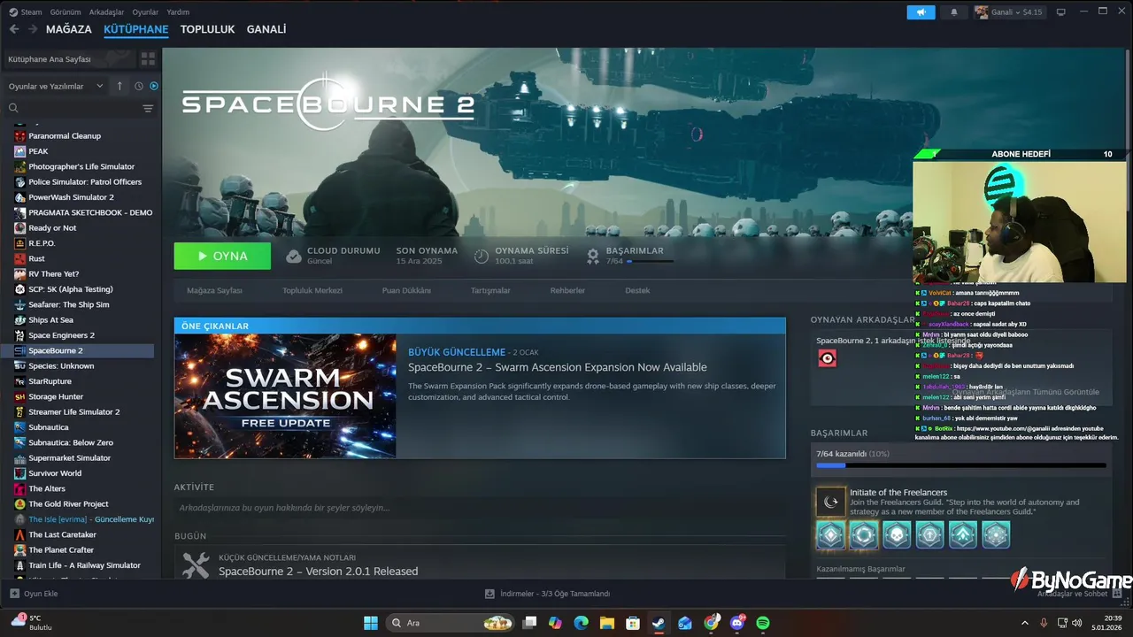
Task: Click Kütüphane Ana Sayfası
Action: (50, 59)
